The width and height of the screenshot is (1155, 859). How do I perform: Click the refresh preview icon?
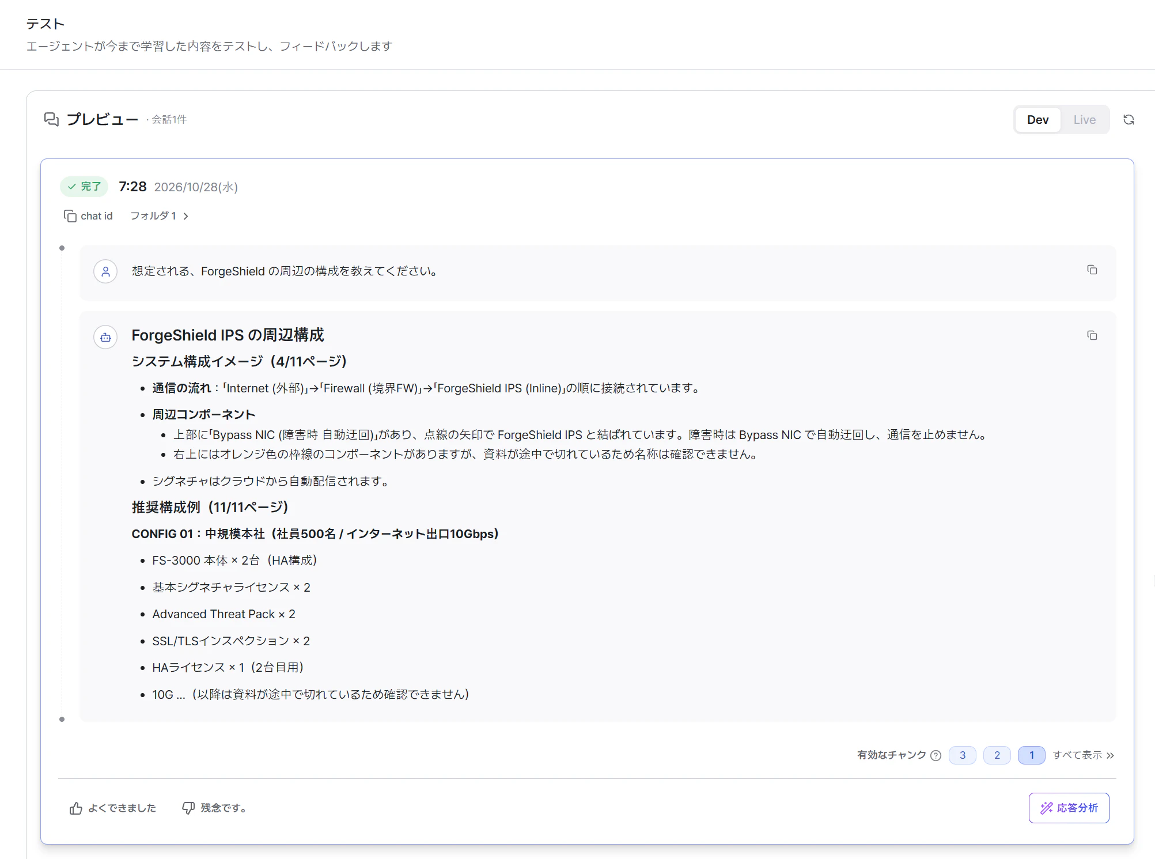coord(1129,120)
